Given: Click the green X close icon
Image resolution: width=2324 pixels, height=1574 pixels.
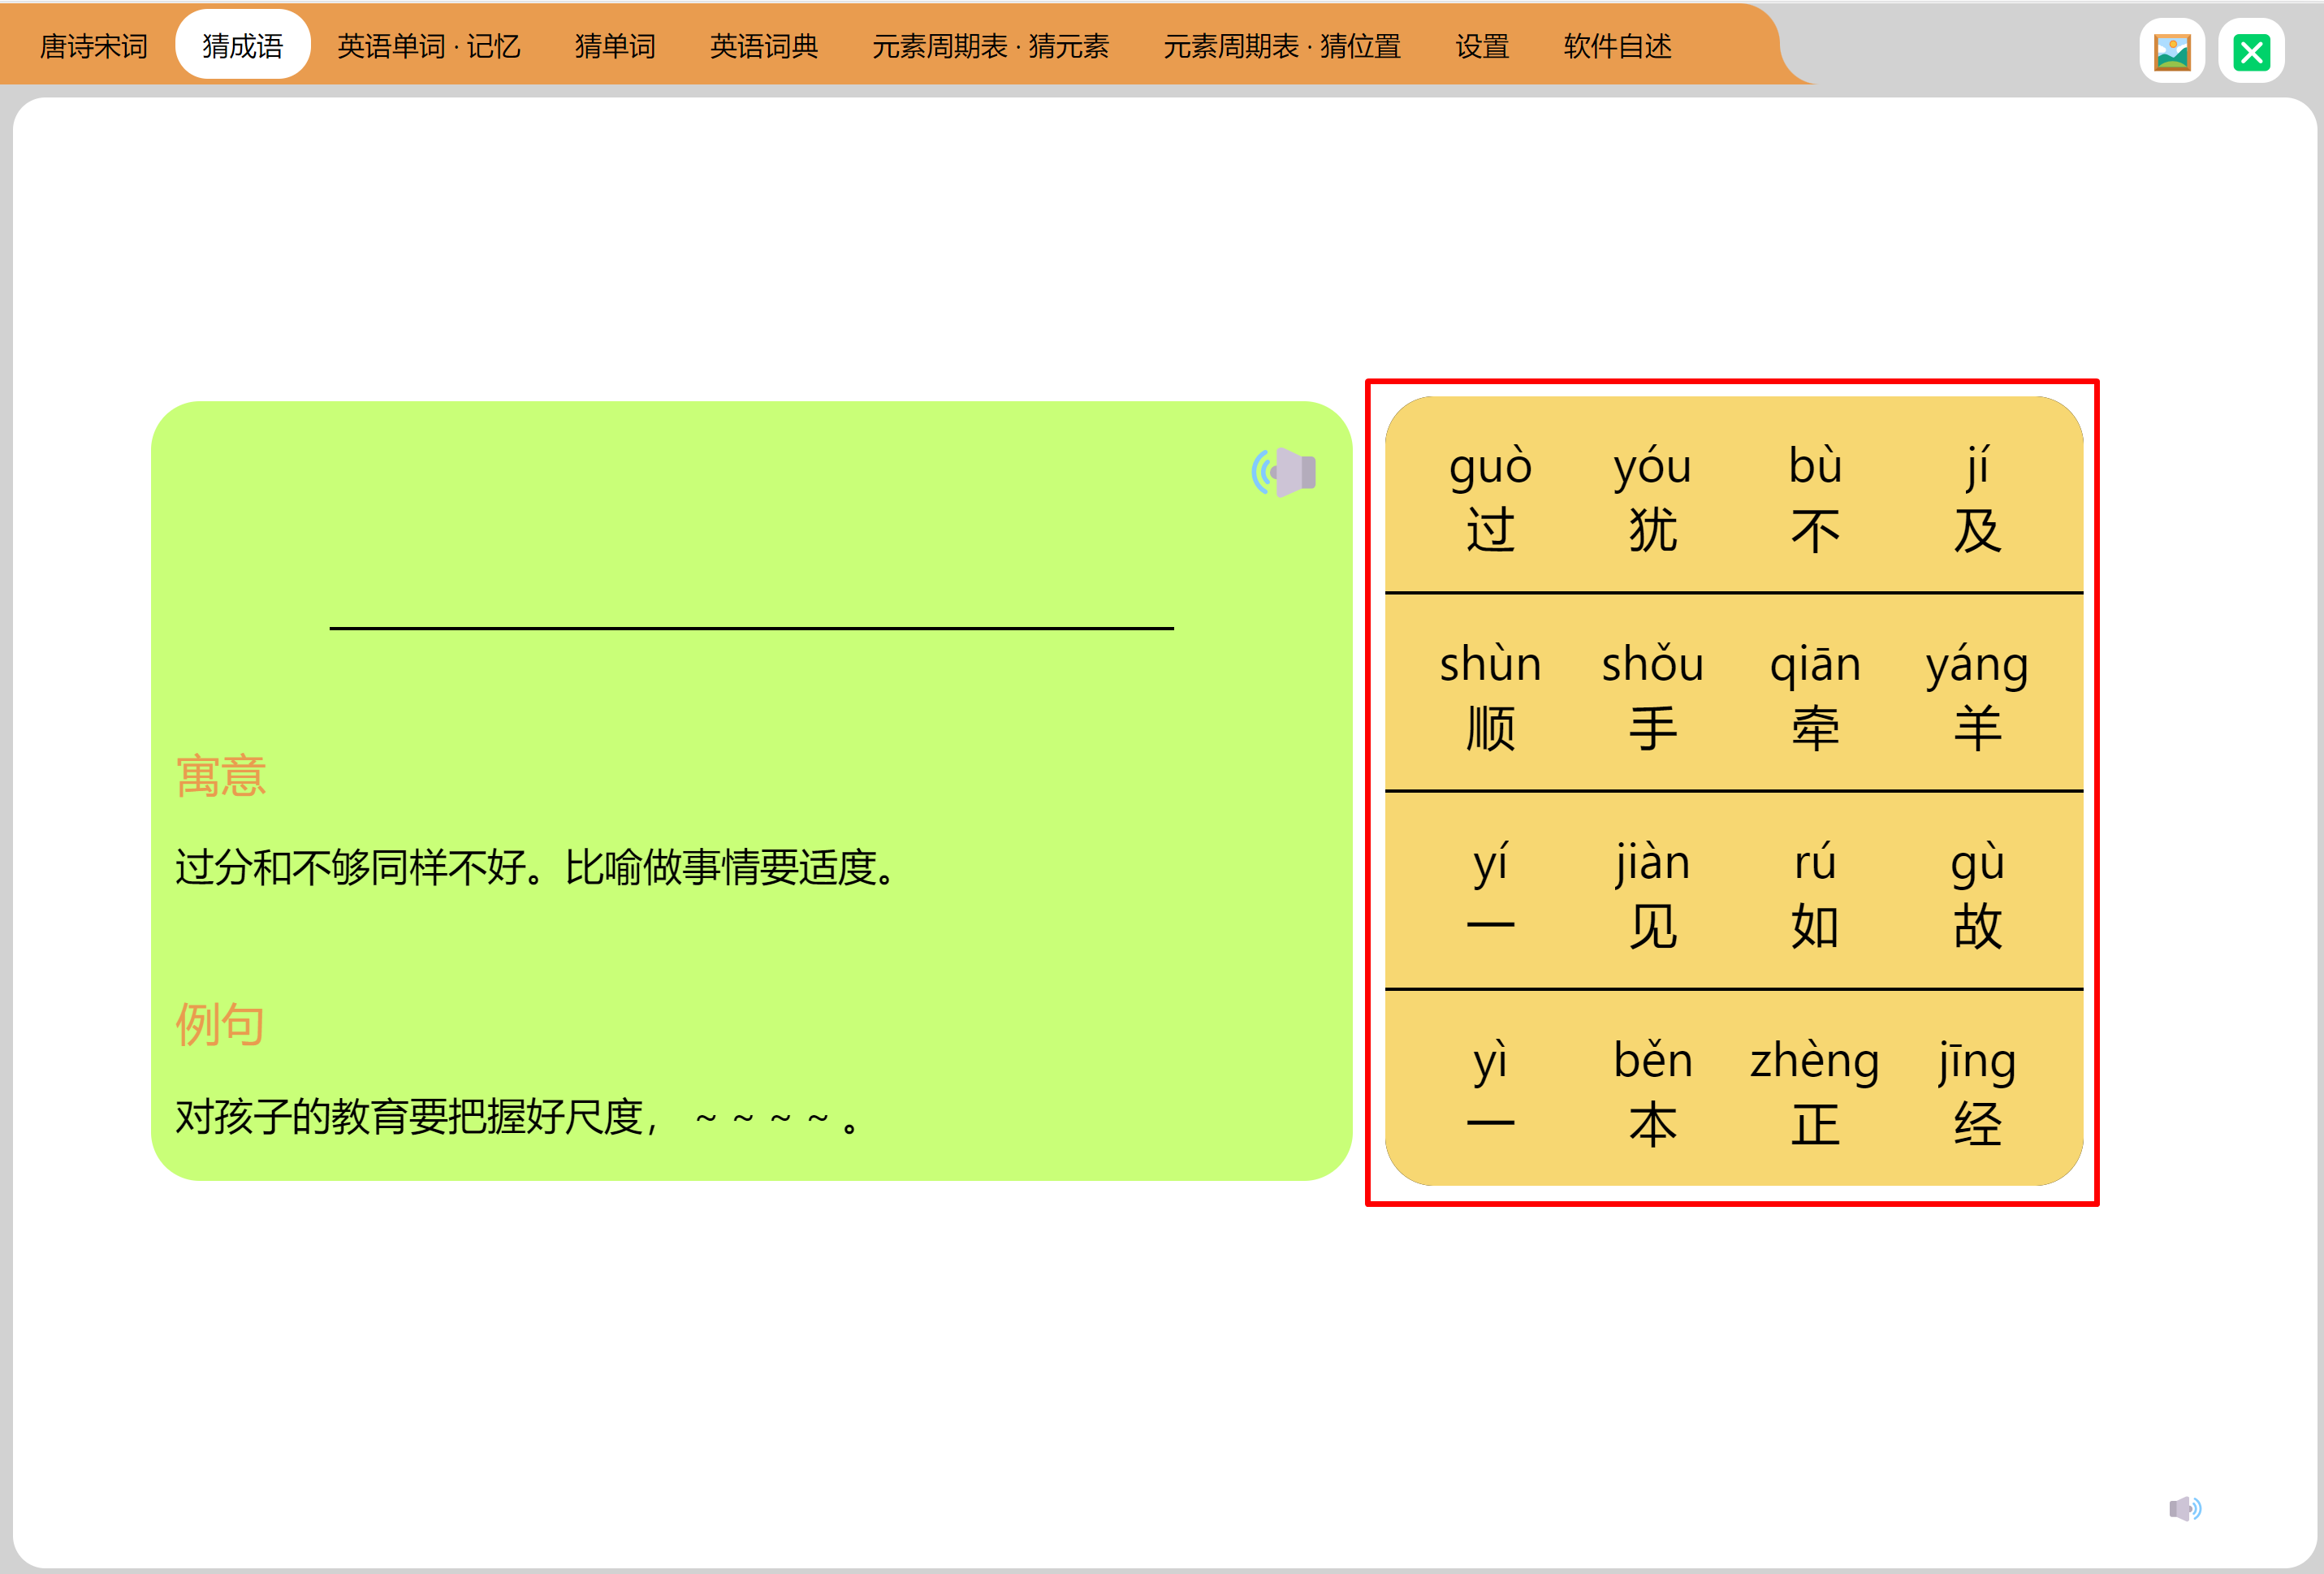Looking at the screenshot, I should [x=2251, y=51].
